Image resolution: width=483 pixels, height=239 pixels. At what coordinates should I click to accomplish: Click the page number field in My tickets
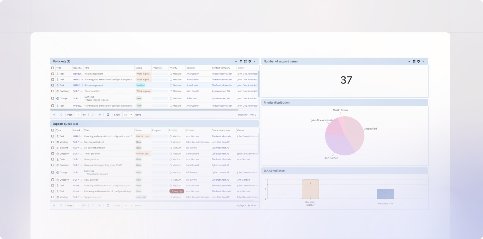click(x=78, y=115)
